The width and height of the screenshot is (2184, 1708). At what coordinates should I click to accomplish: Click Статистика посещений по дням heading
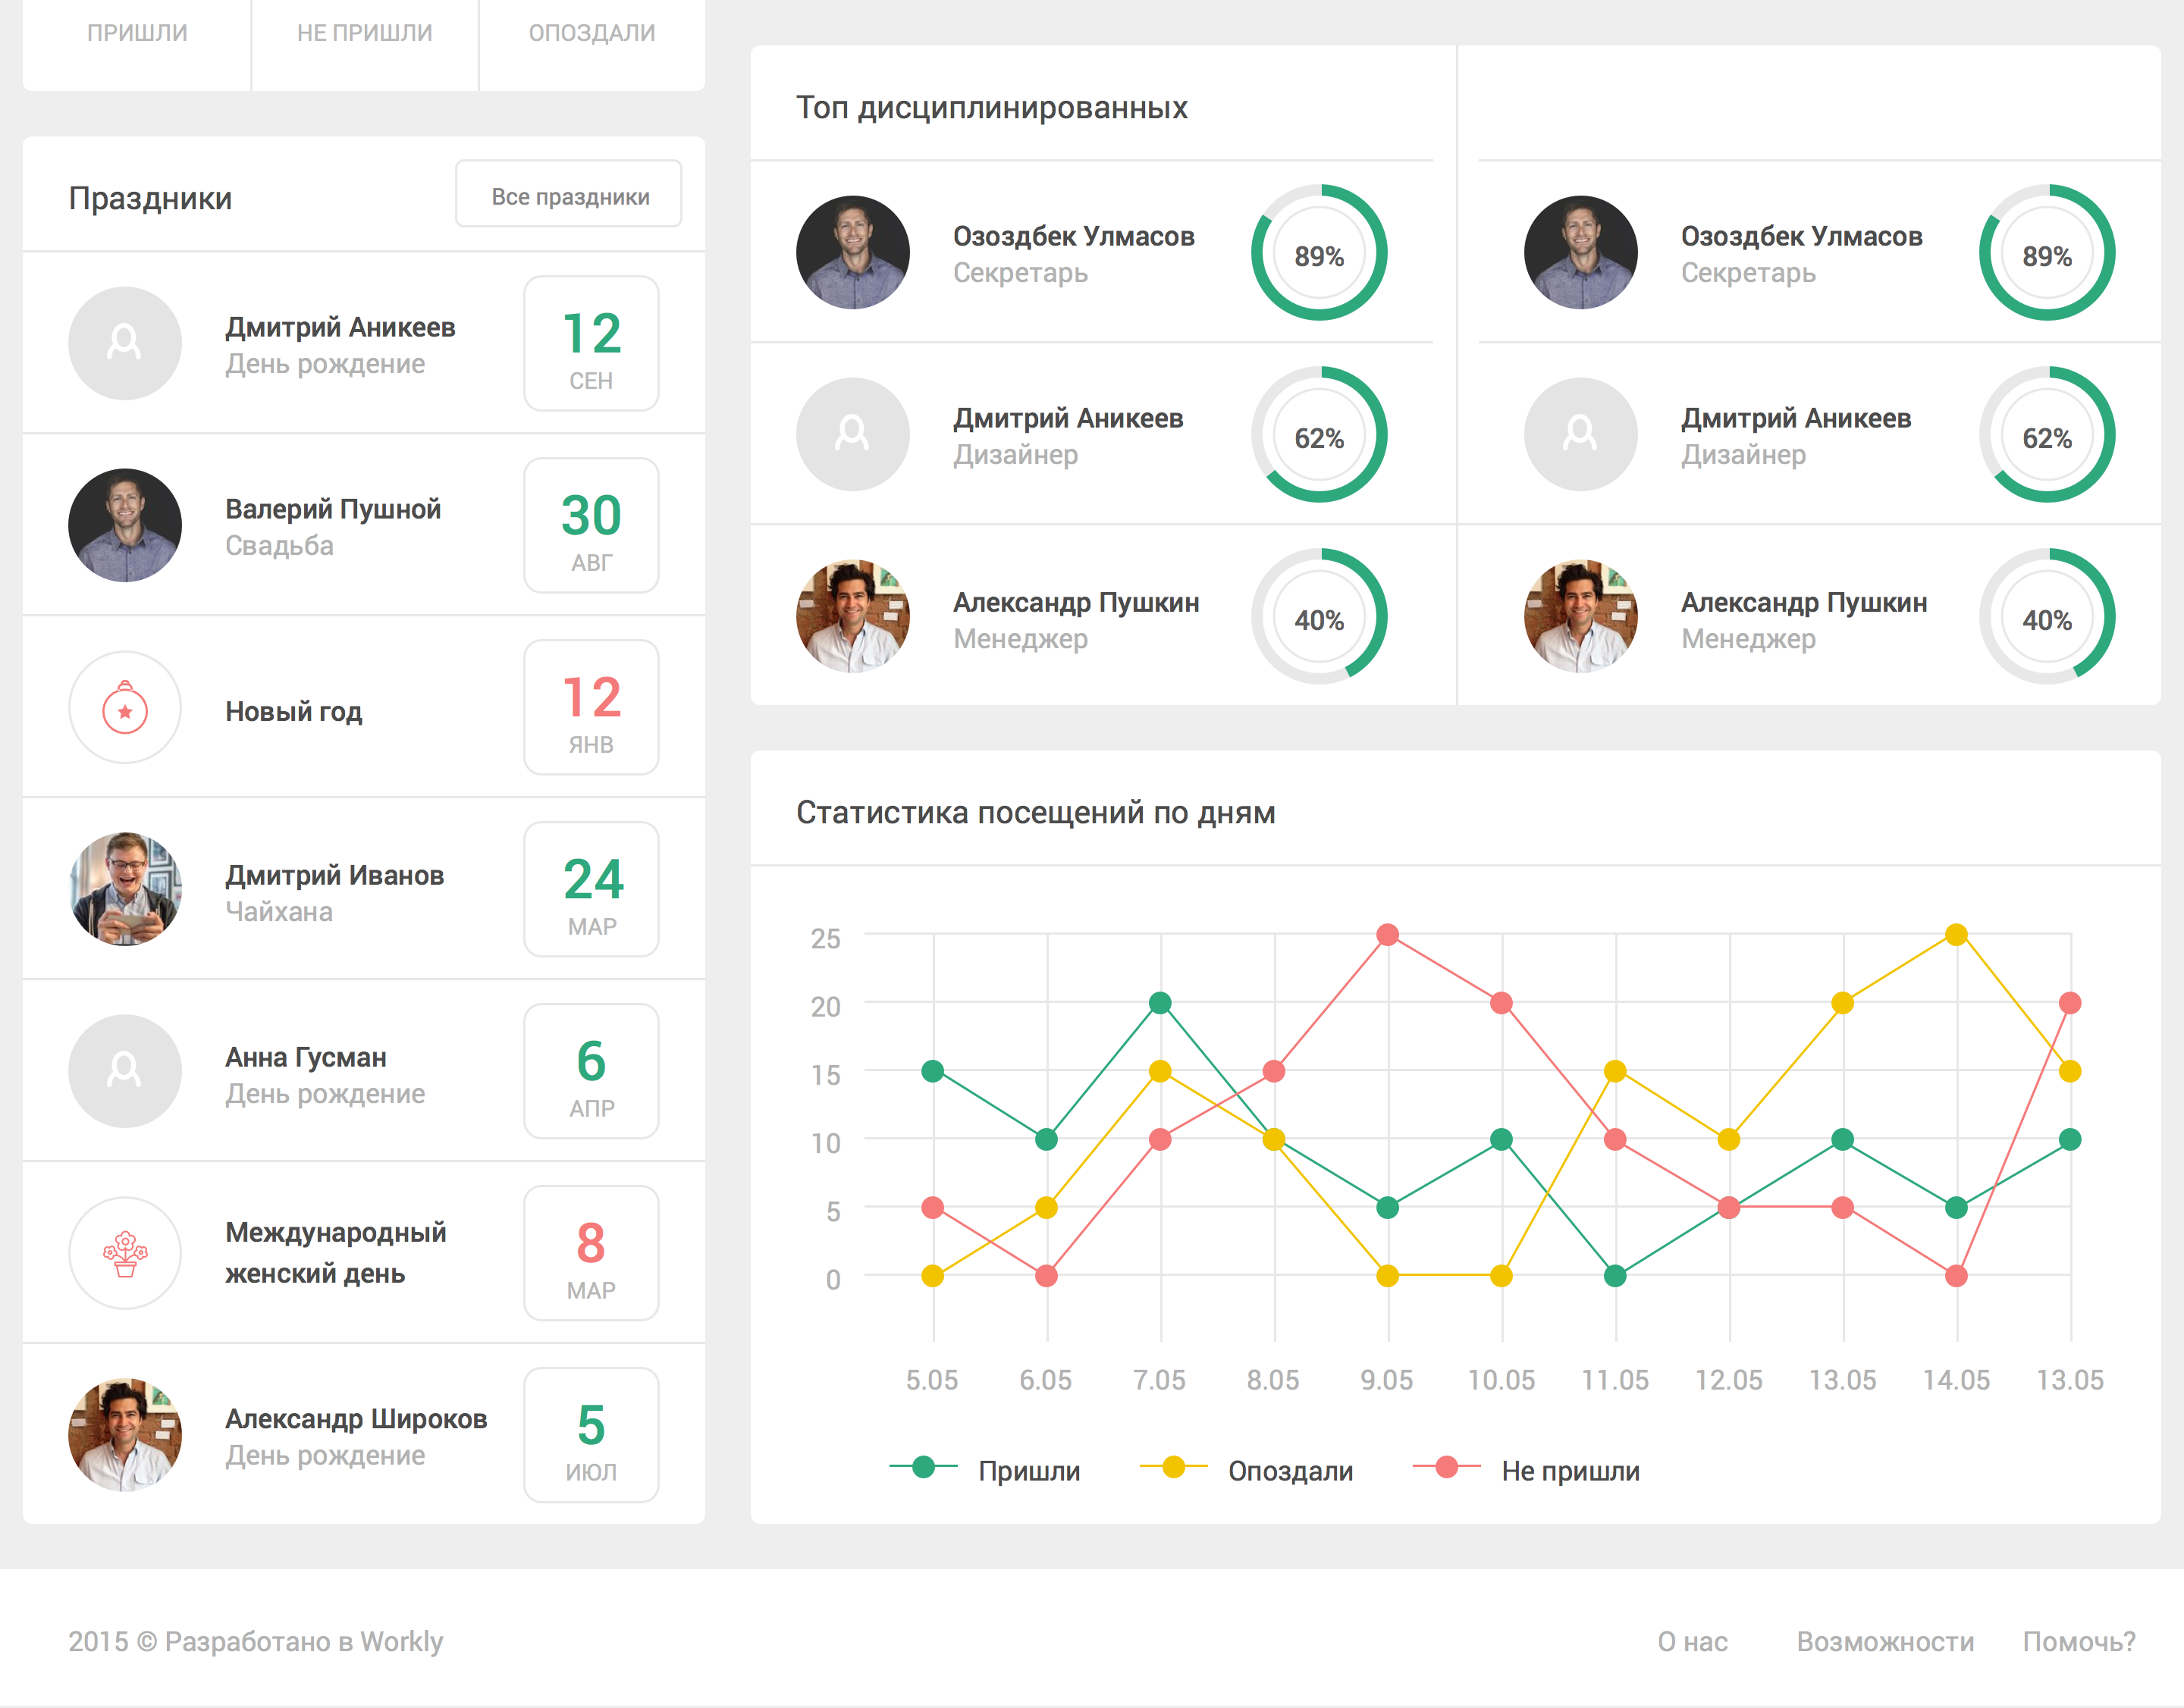(1035, 812)
